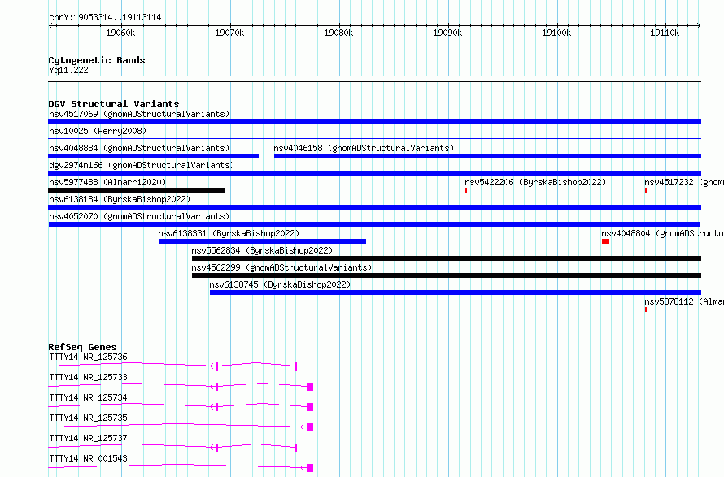Click the 19100k ruler position
The width and height of the screenshot is (724, 477).
click(557, 33)
